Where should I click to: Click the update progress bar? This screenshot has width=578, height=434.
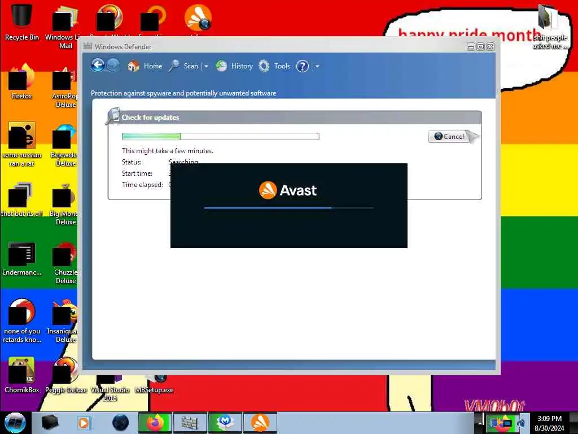pos(221,137)
